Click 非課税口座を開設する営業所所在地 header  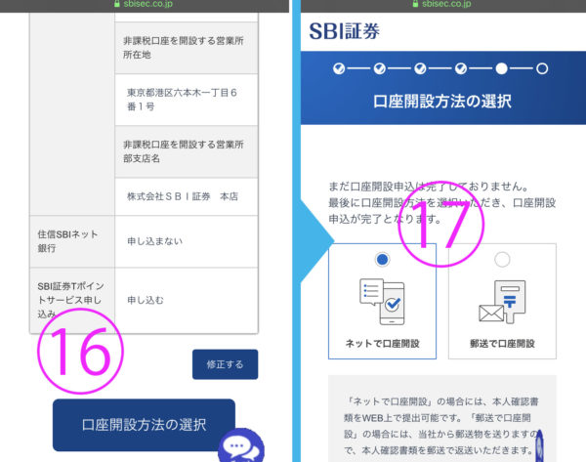[187, 48]
